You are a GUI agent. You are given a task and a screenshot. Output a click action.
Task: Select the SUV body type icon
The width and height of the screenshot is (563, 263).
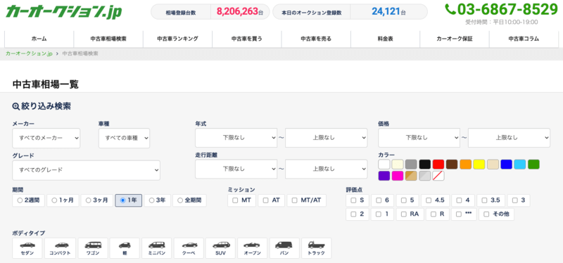point(220,248)
